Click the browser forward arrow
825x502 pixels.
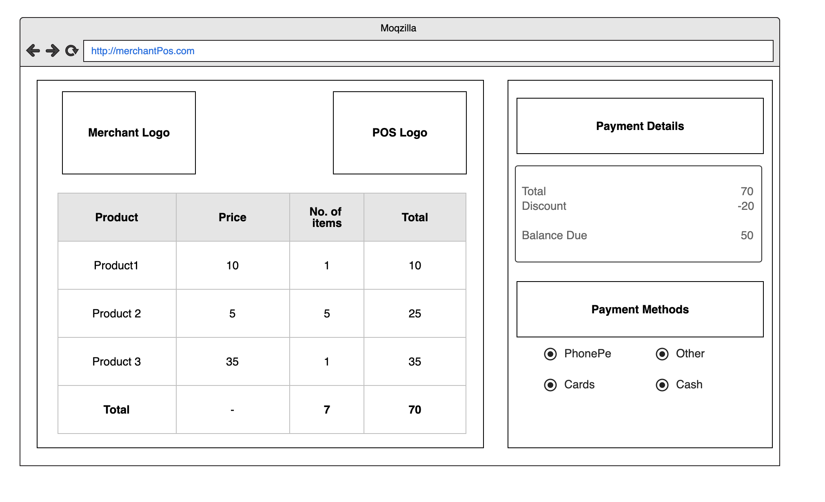point(52,51)
